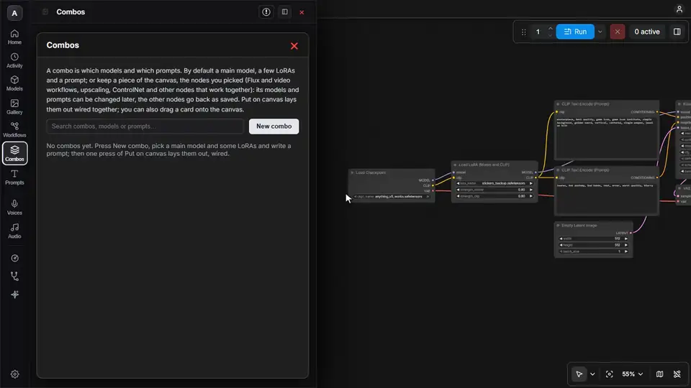Collapse the lower CLIP Text Encode node
Viewport: 691px width, 388px height.
coord(558,170)
